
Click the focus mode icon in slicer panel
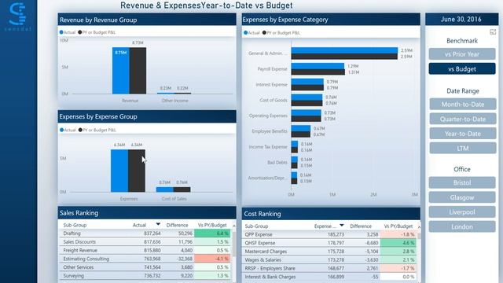tap(493, 31)
